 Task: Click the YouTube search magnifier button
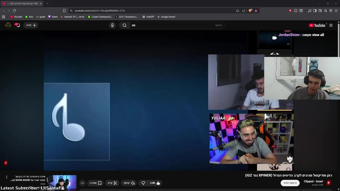(x=124, y=25)
